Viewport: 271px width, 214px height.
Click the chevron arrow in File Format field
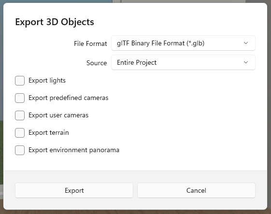[x=246, y=43]
